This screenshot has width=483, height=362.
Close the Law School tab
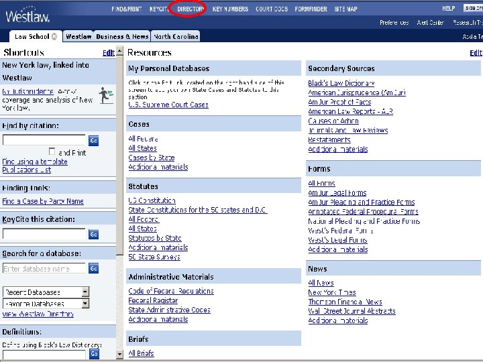[54, 36]
